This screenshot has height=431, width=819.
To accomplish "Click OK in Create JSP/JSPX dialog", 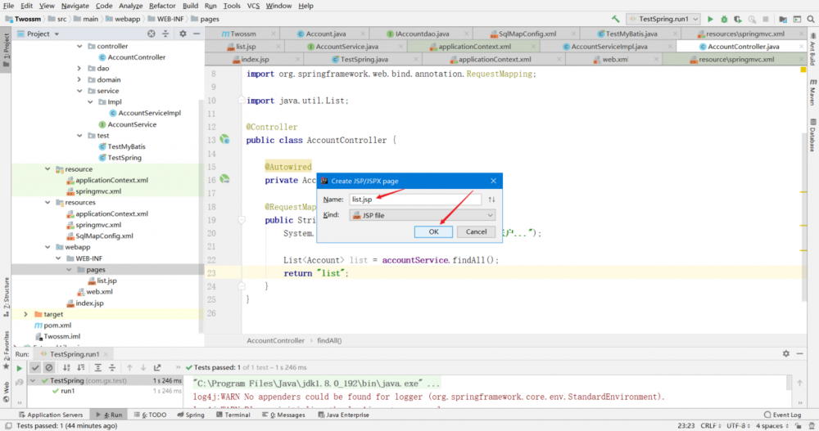I will point(433,231).
